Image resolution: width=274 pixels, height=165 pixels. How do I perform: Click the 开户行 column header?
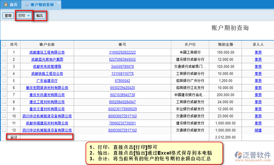190,44
